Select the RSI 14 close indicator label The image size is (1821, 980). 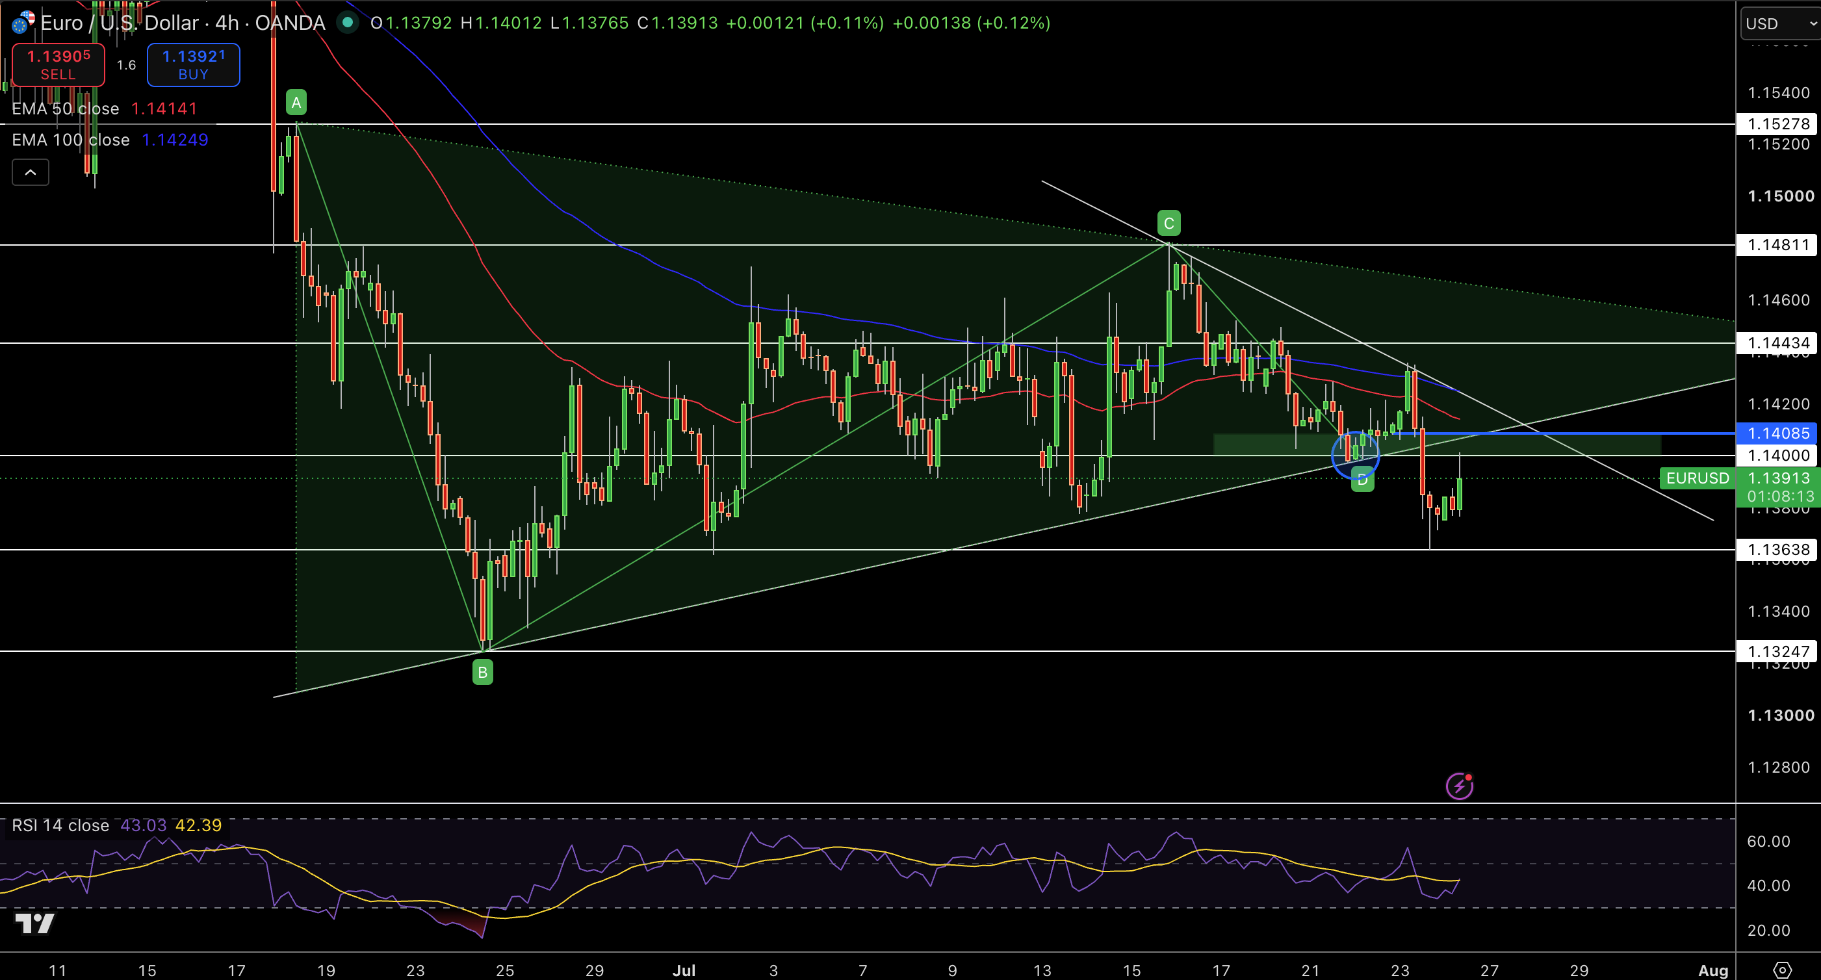[x=60, y=825]
